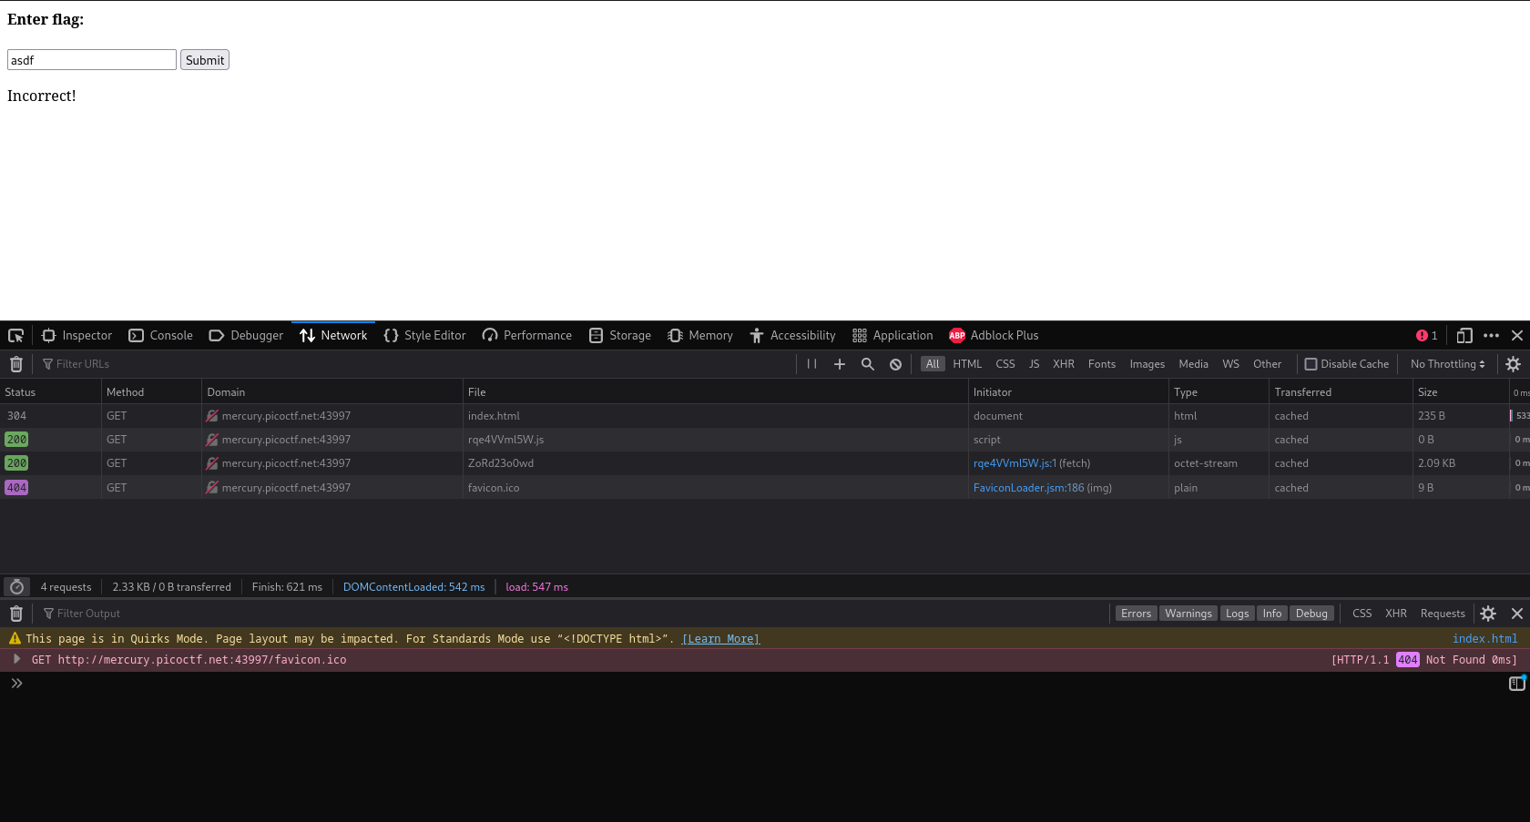Open the Debugger tab
1530x822 pixels.
coord(246,335)
